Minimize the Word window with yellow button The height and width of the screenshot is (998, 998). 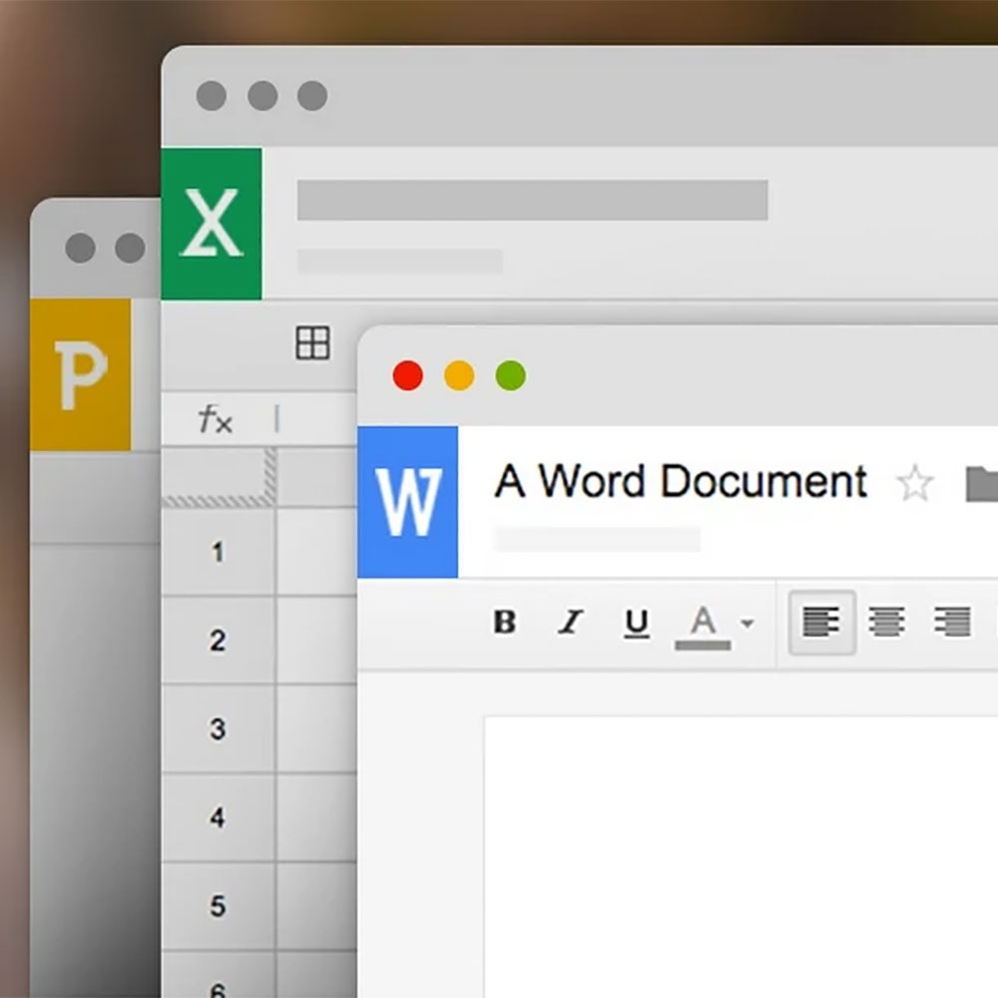459,375
